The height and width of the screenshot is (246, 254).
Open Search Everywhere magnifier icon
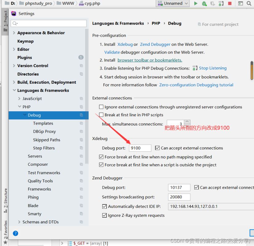click(249, 3)
